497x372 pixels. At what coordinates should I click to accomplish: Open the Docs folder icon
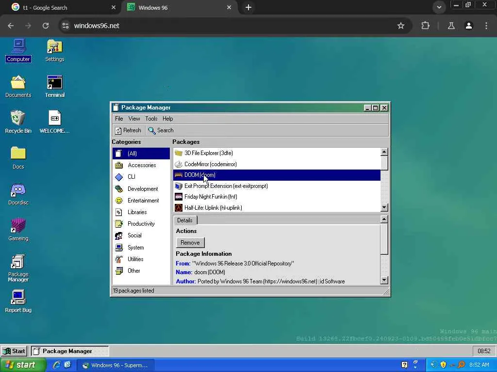pos(18,158)
